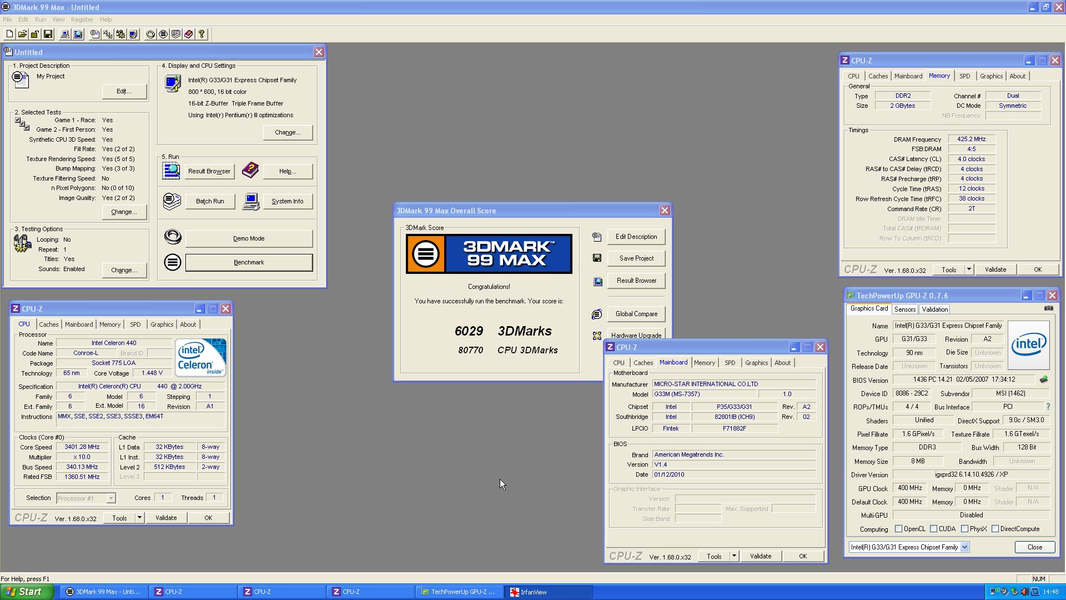Click the Demo Mode toolbar icon
This screenshot has height=600, width=1066.
(150, 34)
